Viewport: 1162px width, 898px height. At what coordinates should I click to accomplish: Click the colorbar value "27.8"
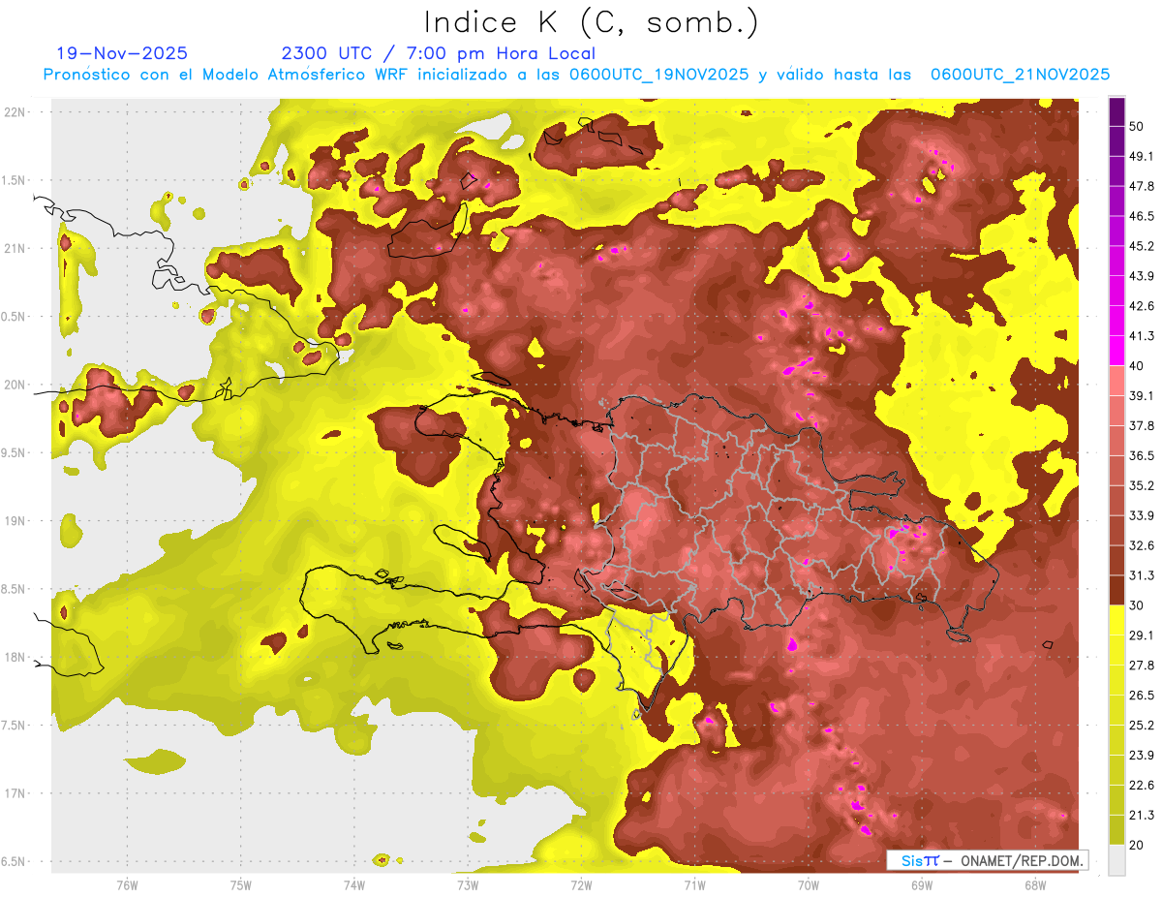tap(1142, 665)
